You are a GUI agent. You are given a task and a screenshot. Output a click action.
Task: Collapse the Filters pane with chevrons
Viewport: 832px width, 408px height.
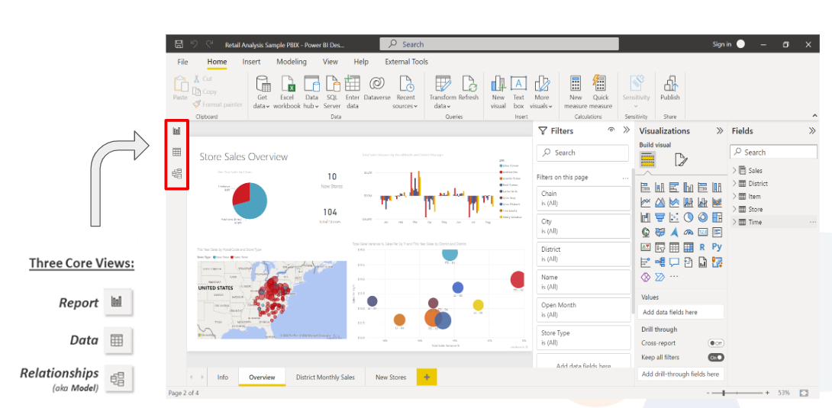pos(627,130)
